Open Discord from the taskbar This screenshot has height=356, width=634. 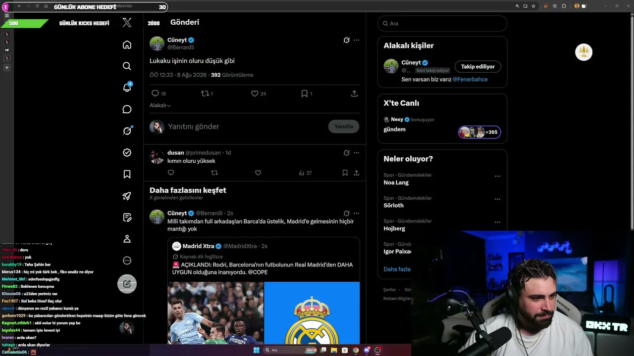click(x=367, y=350)
